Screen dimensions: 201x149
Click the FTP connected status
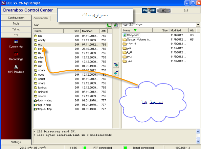click(x=103, y=148)
